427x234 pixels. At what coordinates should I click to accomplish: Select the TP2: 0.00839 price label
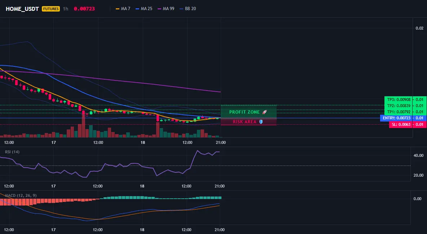pos(399,106)
